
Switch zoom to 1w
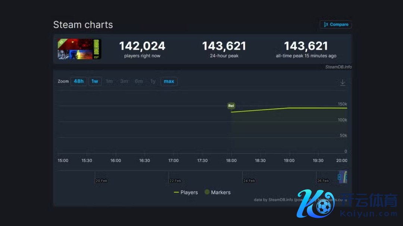[x=95, y=81]
